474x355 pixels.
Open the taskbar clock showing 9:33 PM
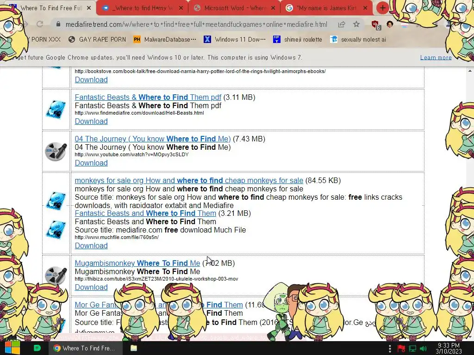[x=449, y=348]
